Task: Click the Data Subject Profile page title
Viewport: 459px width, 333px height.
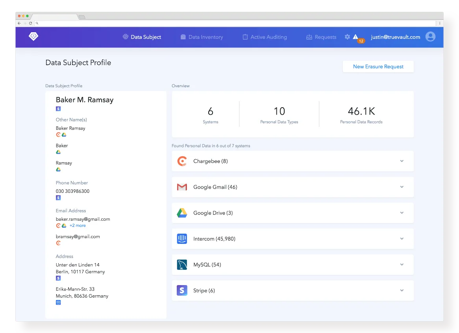Action: point(78,62)
